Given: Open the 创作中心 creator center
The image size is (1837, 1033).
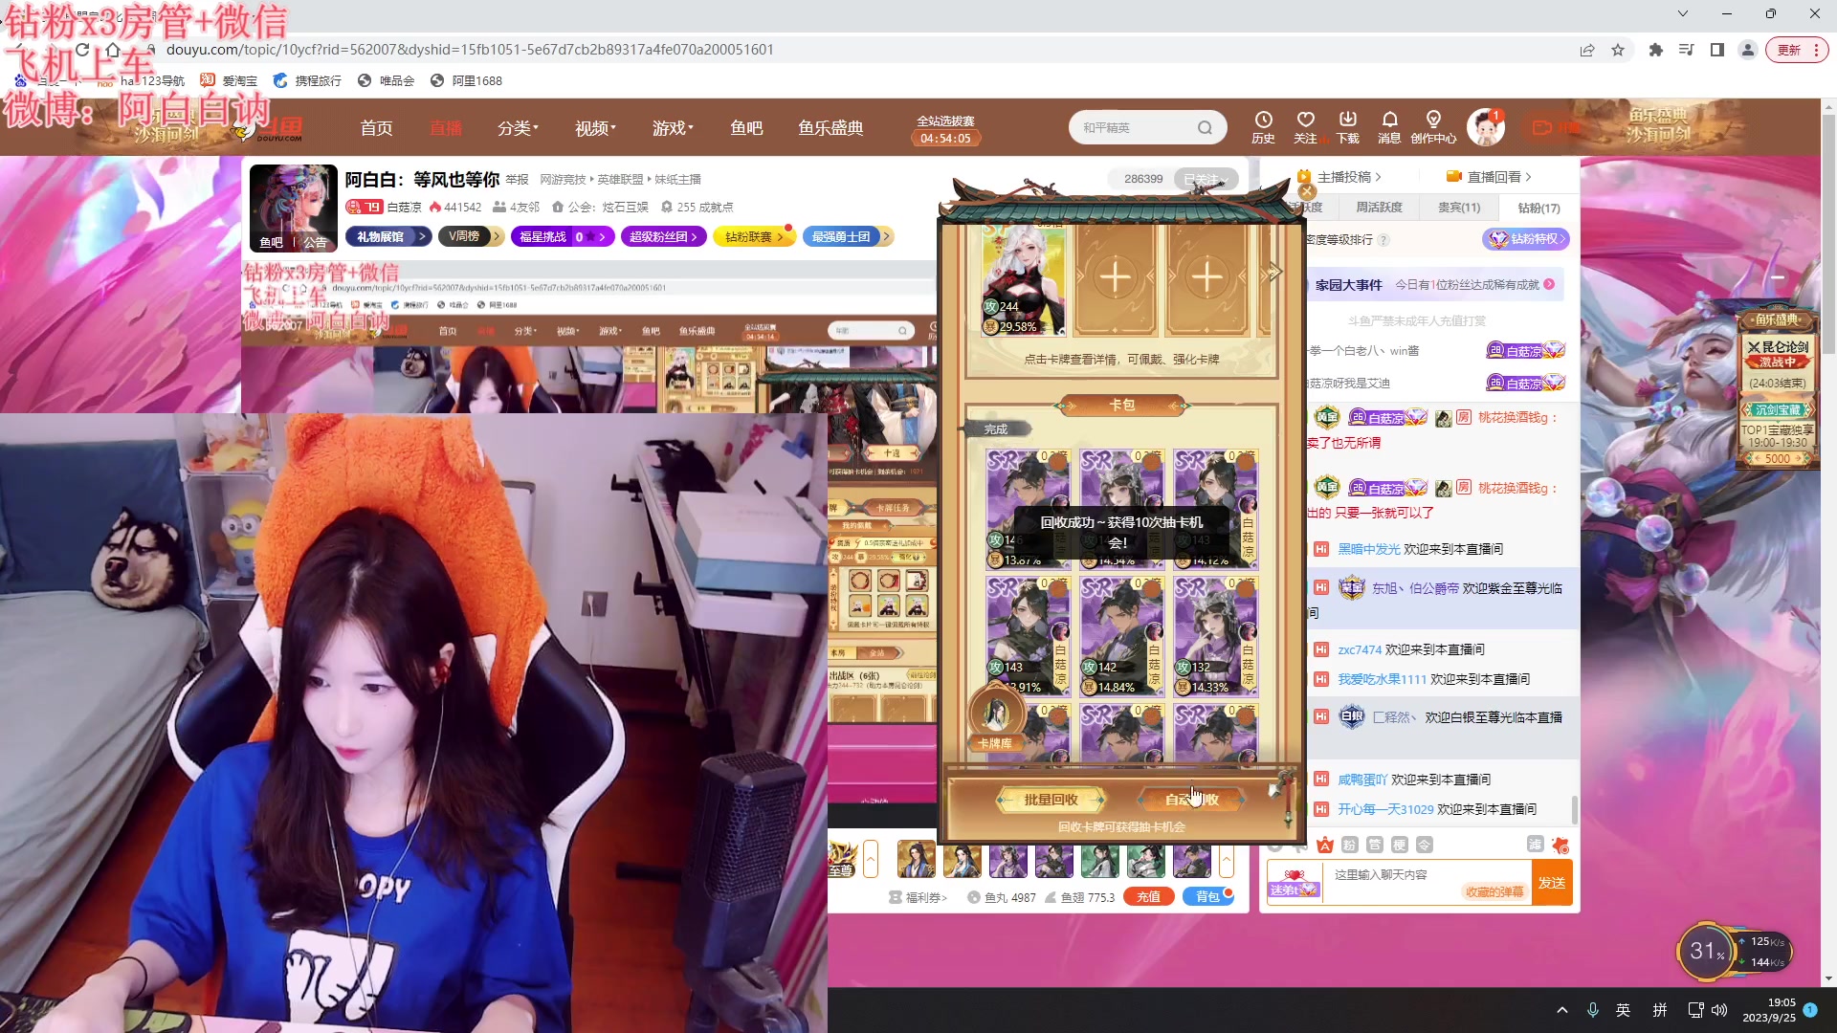Looking at the screenshot, I should [1432, 126].
